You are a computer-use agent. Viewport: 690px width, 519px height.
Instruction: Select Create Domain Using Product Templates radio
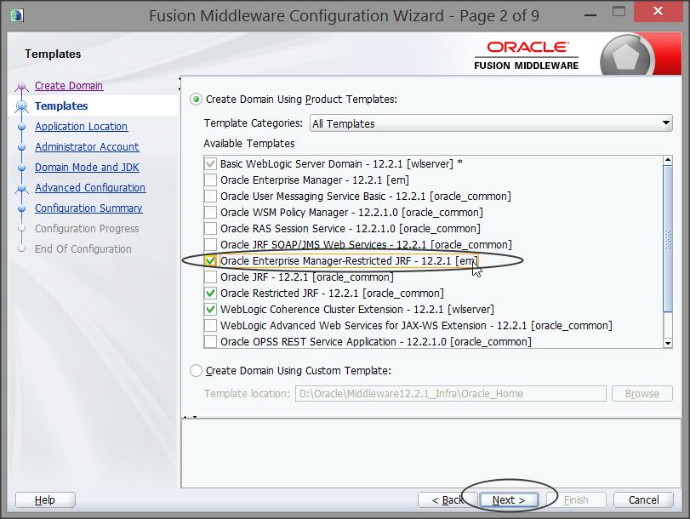pyautogui.click(x=196, y=99)
